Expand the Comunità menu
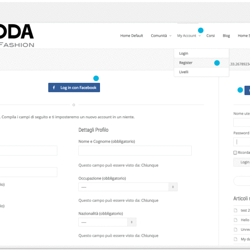This screenshot has width=250, height=250. click(161, 36)
